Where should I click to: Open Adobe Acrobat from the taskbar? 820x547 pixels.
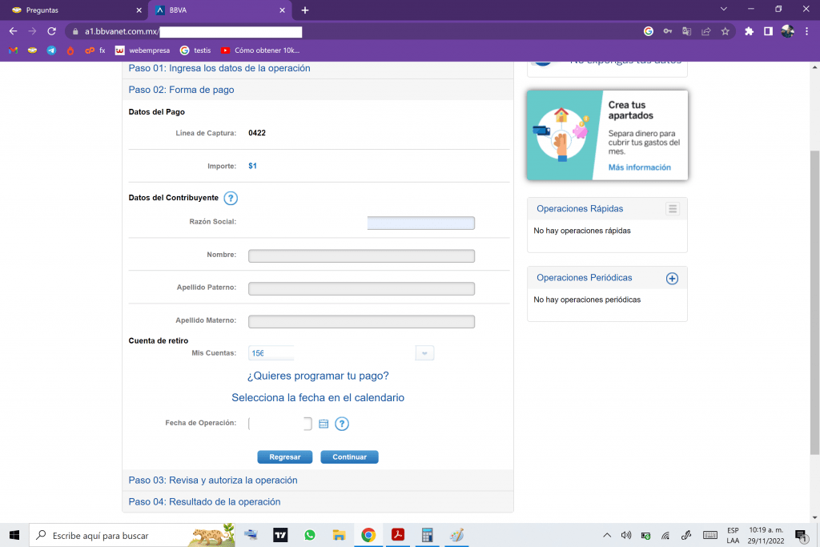pos(398,535)
